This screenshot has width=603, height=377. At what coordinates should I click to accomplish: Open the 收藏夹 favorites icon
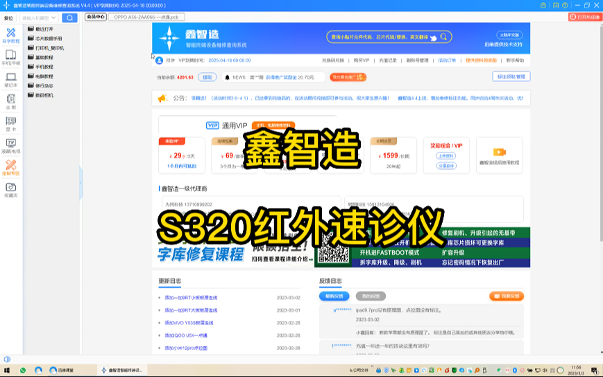click(10, 190)
